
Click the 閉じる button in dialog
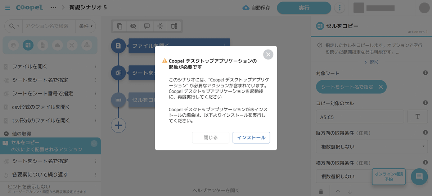[x=211, y=137]
